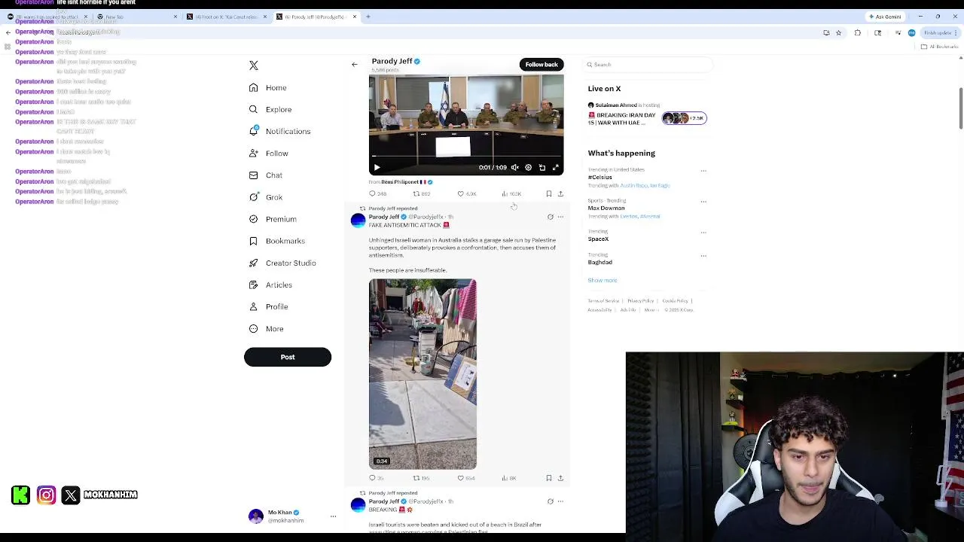Open the Follow section
The height and width of the screenshot is (542, 964).
click(269, 153)
